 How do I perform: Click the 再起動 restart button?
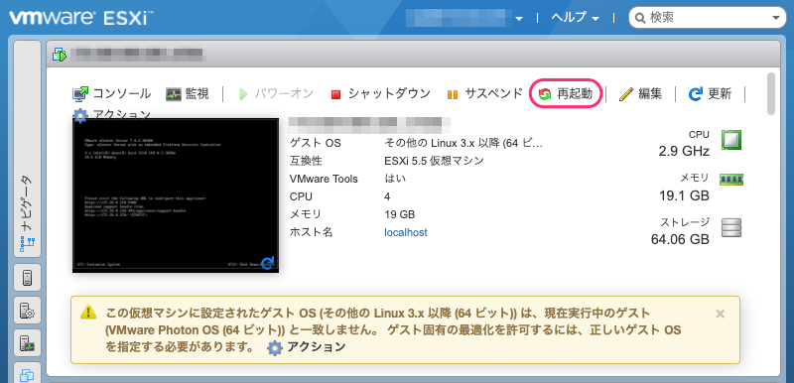pyautogui.click(x=566, y=93)
